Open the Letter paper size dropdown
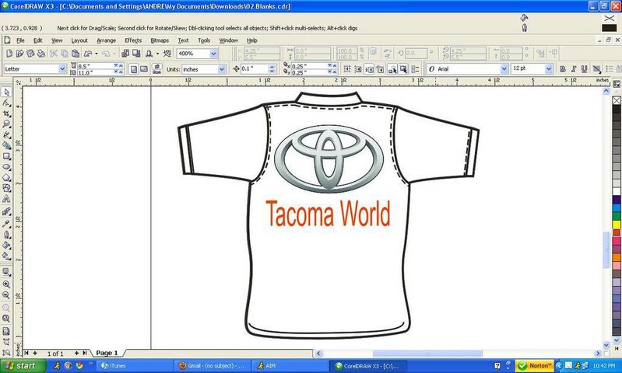 62,69
